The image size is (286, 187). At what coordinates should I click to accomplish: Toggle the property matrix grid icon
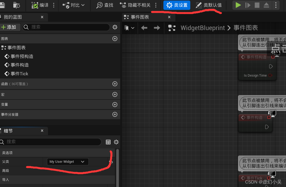tap(108, 142)
